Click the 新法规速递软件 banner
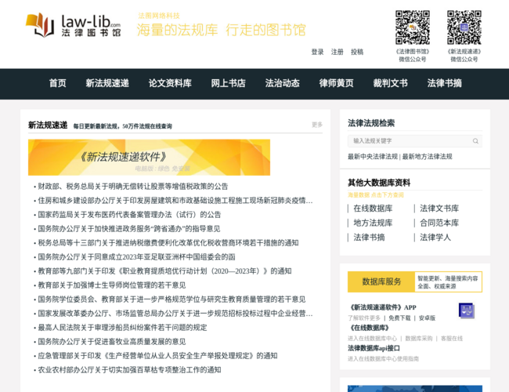 (x=149, y=158)
